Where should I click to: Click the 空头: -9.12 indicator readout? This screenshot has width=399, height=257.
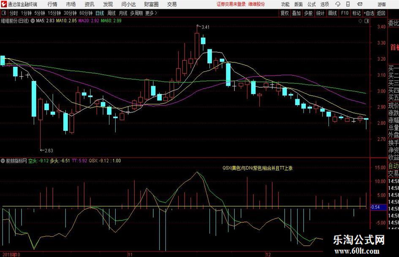click(x=38, y=161)
